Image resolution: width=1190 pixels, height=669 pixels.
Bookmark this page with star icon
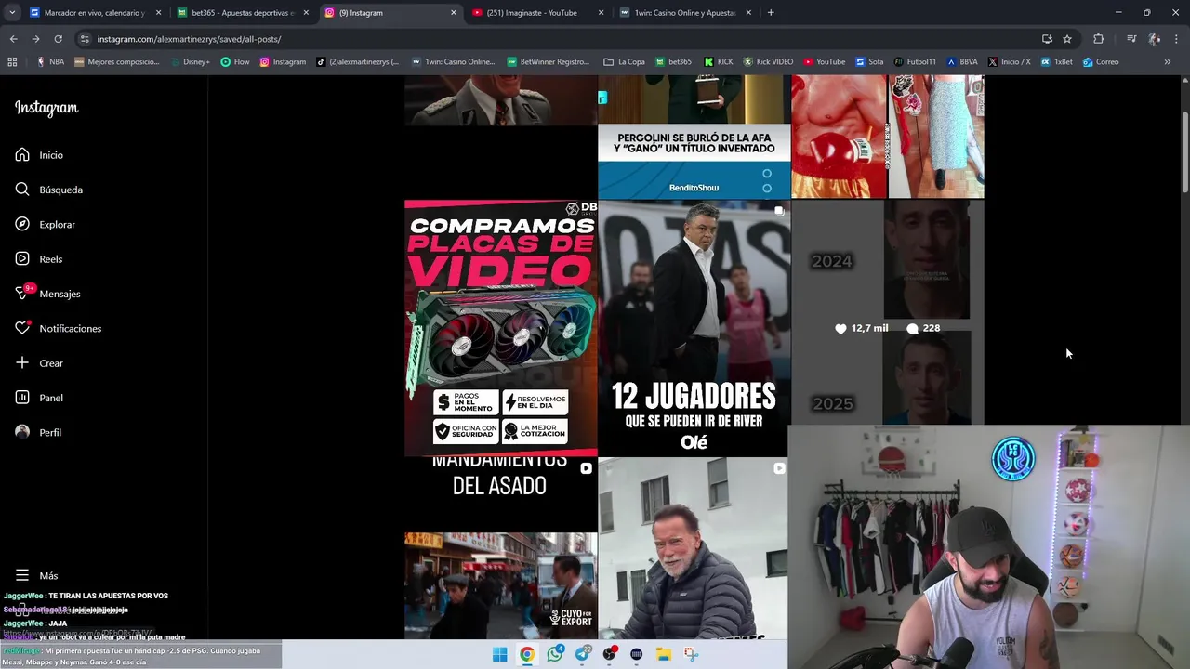[1067, 39]
